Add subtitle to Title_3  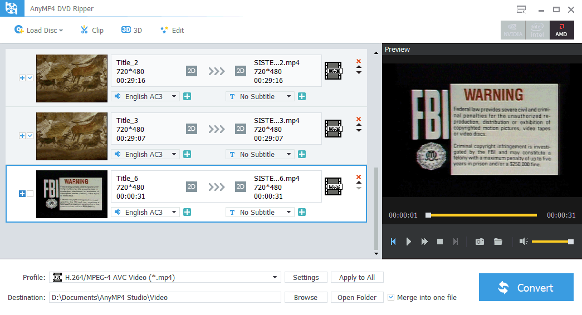pos(302,154)
